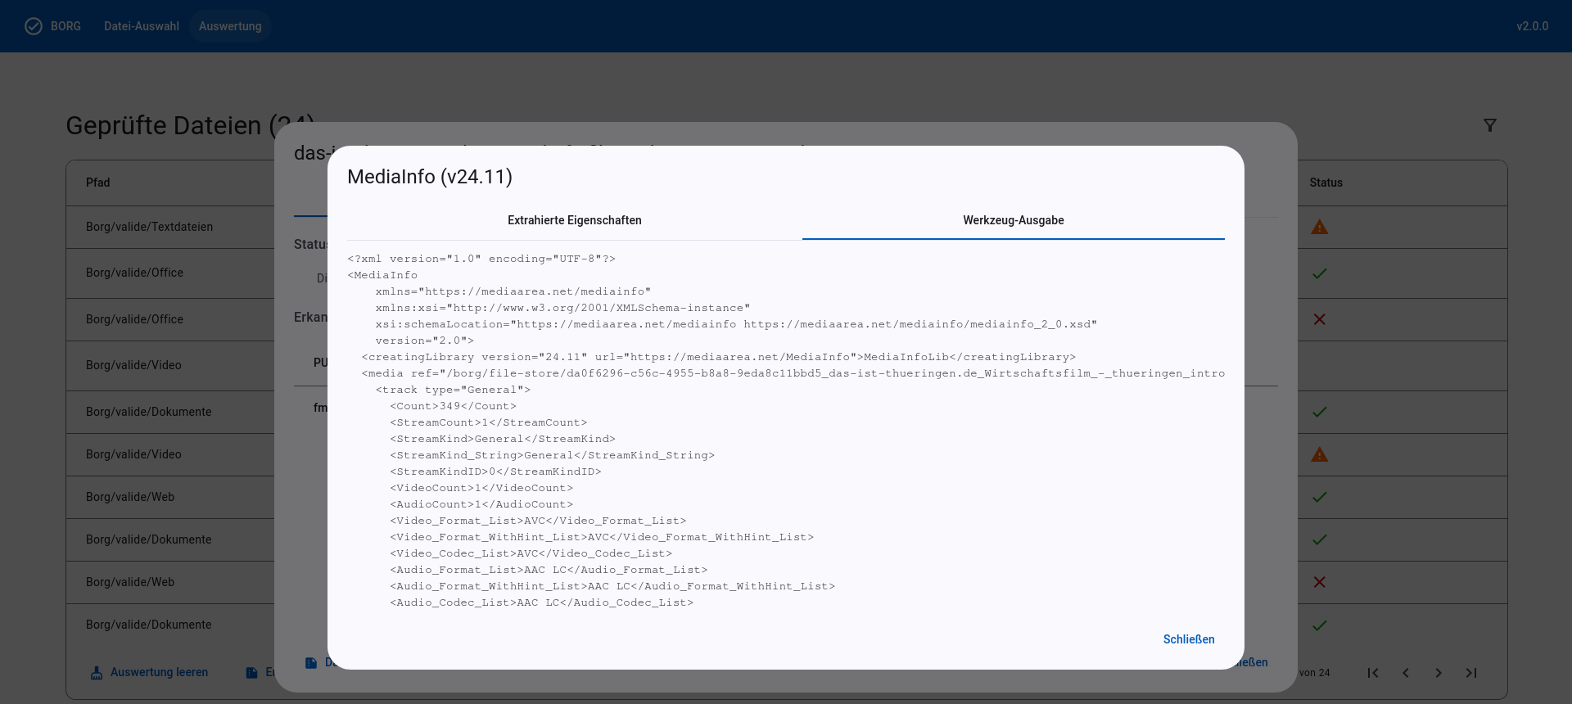Click the Pfad column header
Image resolution: width=1572 pixels, height=704 pixels.
(x=97, y=183)
